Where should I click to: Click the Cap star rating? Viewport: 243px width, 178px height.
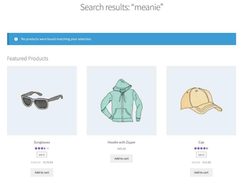click(x=201, y=148)
